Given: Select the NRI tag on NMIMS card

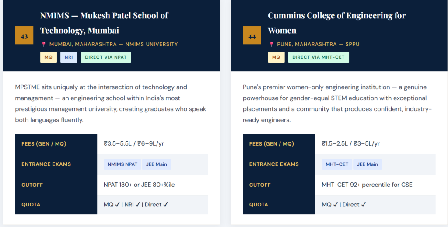Looking at the screenshot, I should pos(69,57).
